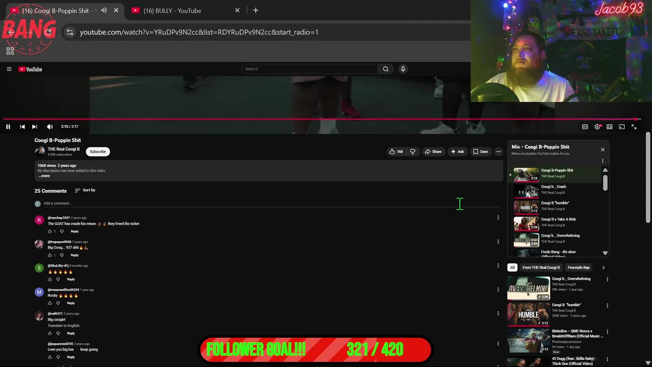Subscribe to THE Real Coogi B
This screenshot has width=652, height=367.
click(98, 151)
